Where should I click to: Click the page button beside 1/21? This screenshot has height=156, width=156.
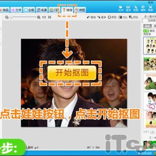tap(153, 132)
